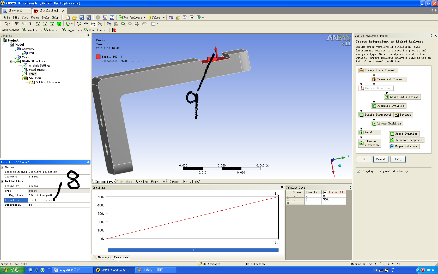438x274 pixels.
Task: Select the Zoom-in magnifier tool
Action: (100, 24)
